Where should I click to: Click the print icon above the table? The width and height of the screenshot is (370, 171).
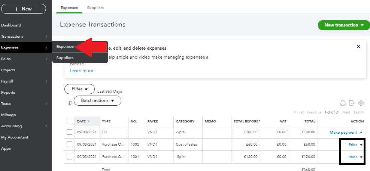pyautogui.click(x=342, y=103)
